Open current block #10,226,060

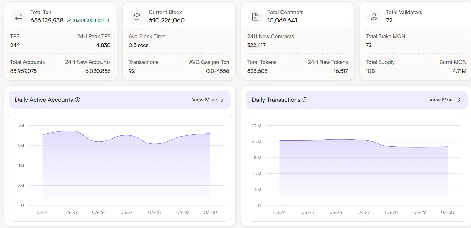(x=167, y=20)
